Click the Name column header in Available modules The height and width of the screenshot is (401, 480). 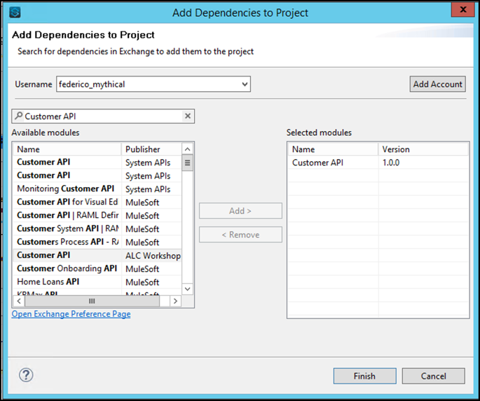[x=67, y=149]
